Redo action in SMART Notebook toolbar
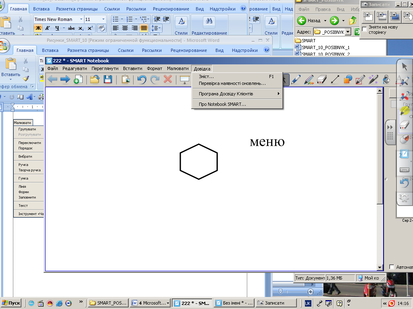 [x=155, y=79]
